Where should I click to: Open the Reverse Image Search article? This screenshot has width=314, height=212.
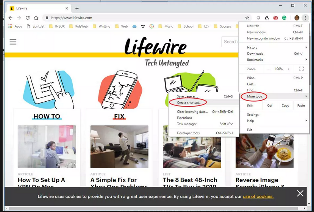[x=259, y=182]
